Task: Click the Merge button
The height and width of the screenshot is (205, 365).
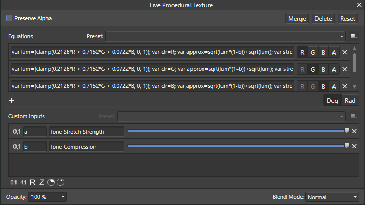Action: pyautogui.click(x=297, y=19)
